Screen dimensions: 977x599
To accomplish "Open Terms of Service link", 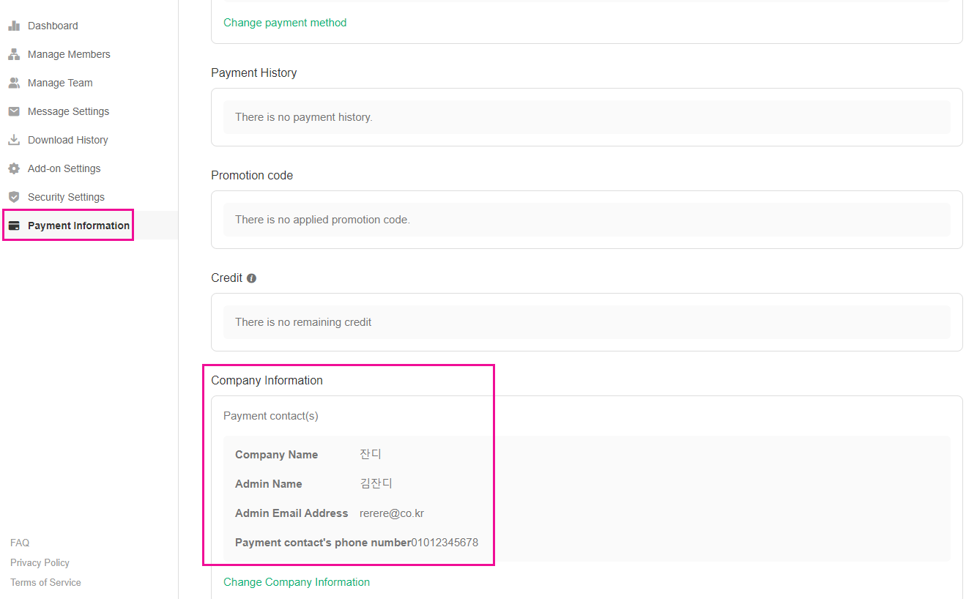I will click(45, 582).
